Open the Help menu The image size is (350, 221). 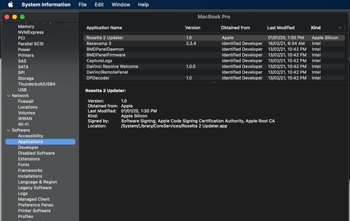pyautogui.click(x=143, y=4)
